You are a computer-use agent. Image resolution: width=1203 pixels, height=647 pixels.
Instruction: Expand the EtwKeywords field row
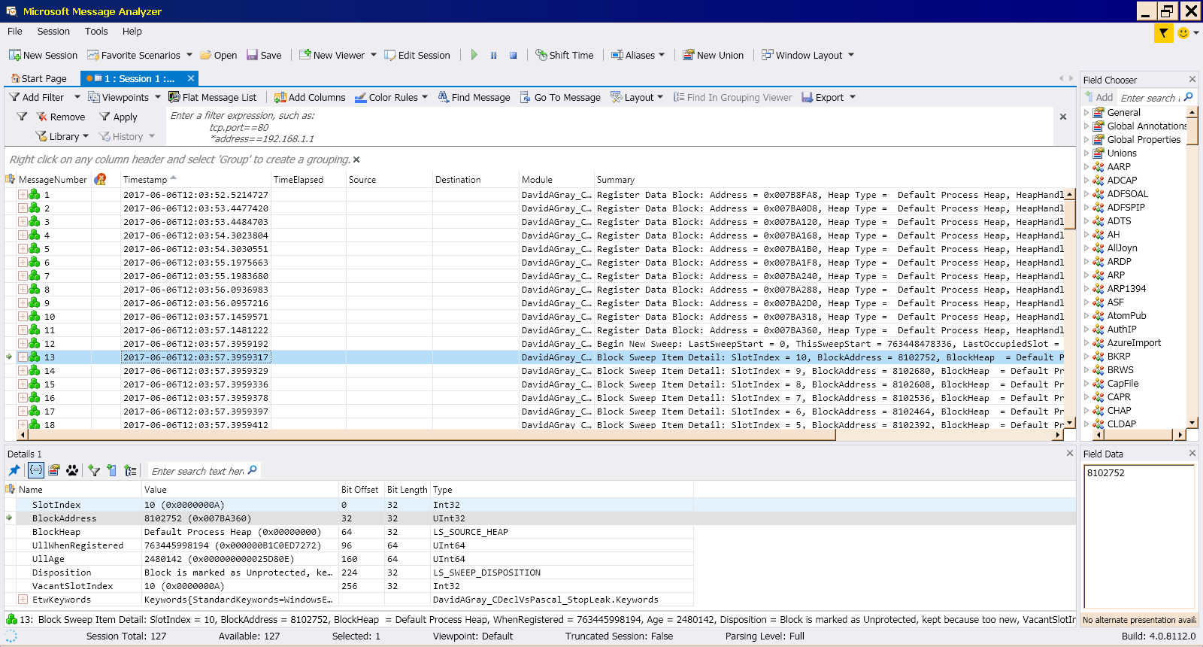coord(23,600)
